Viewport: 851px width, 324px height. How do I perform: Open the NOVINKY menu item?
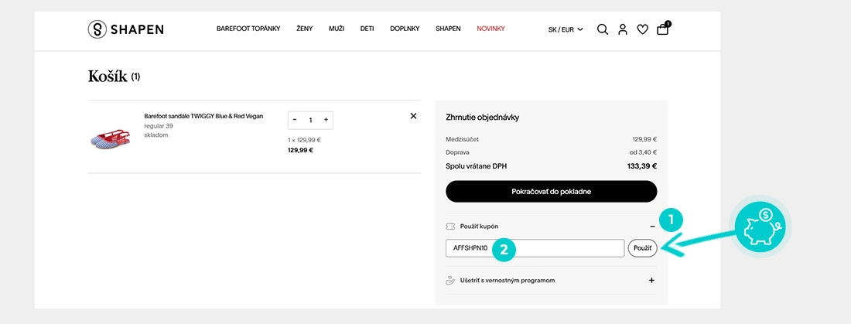coord(490,29)
